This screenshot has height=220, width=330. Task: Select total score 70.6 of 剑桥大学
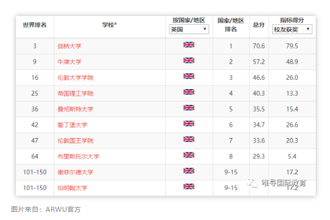(x=258, y=46)
